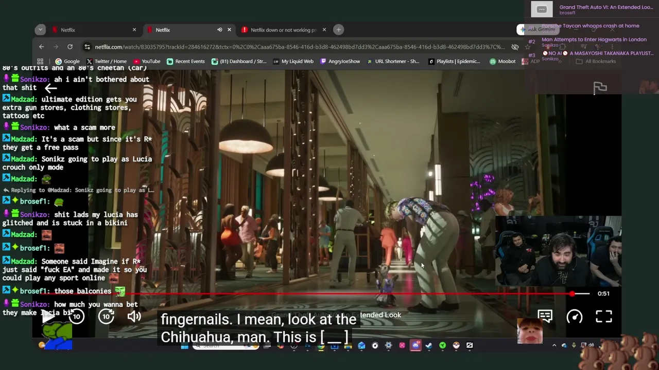659x370 pixels.
Task: Open the Chrome apps grid shortcut
Action: pyautogui.click(x=40, y=61)
